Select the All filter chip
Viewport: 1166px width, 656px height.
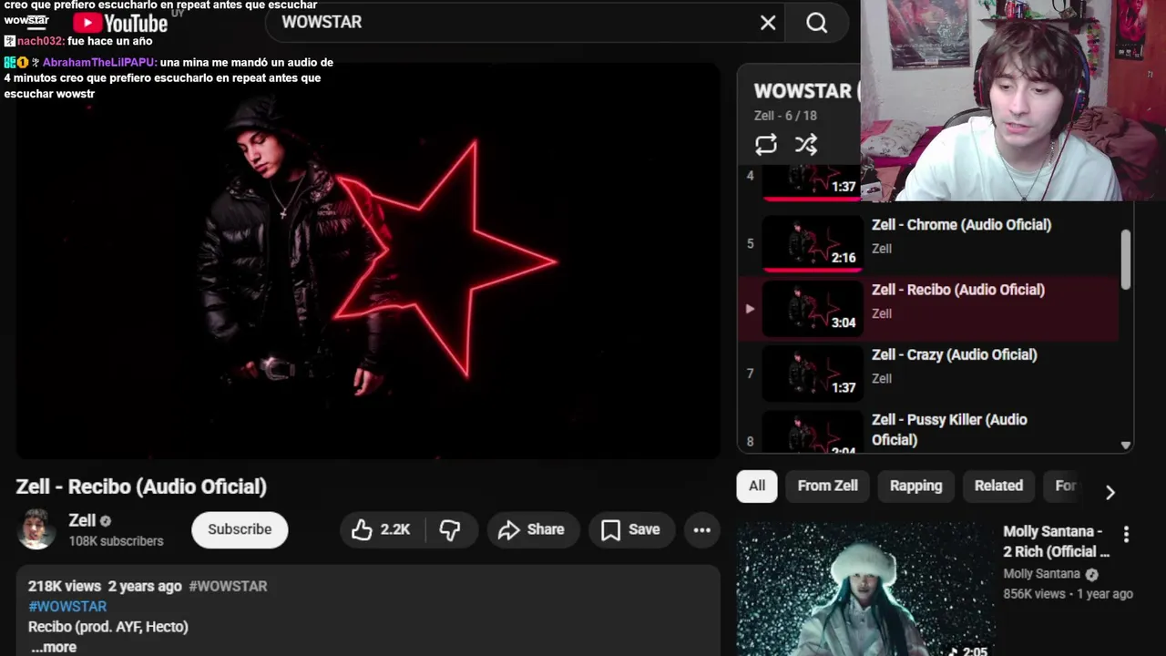[x=757, y=486]
